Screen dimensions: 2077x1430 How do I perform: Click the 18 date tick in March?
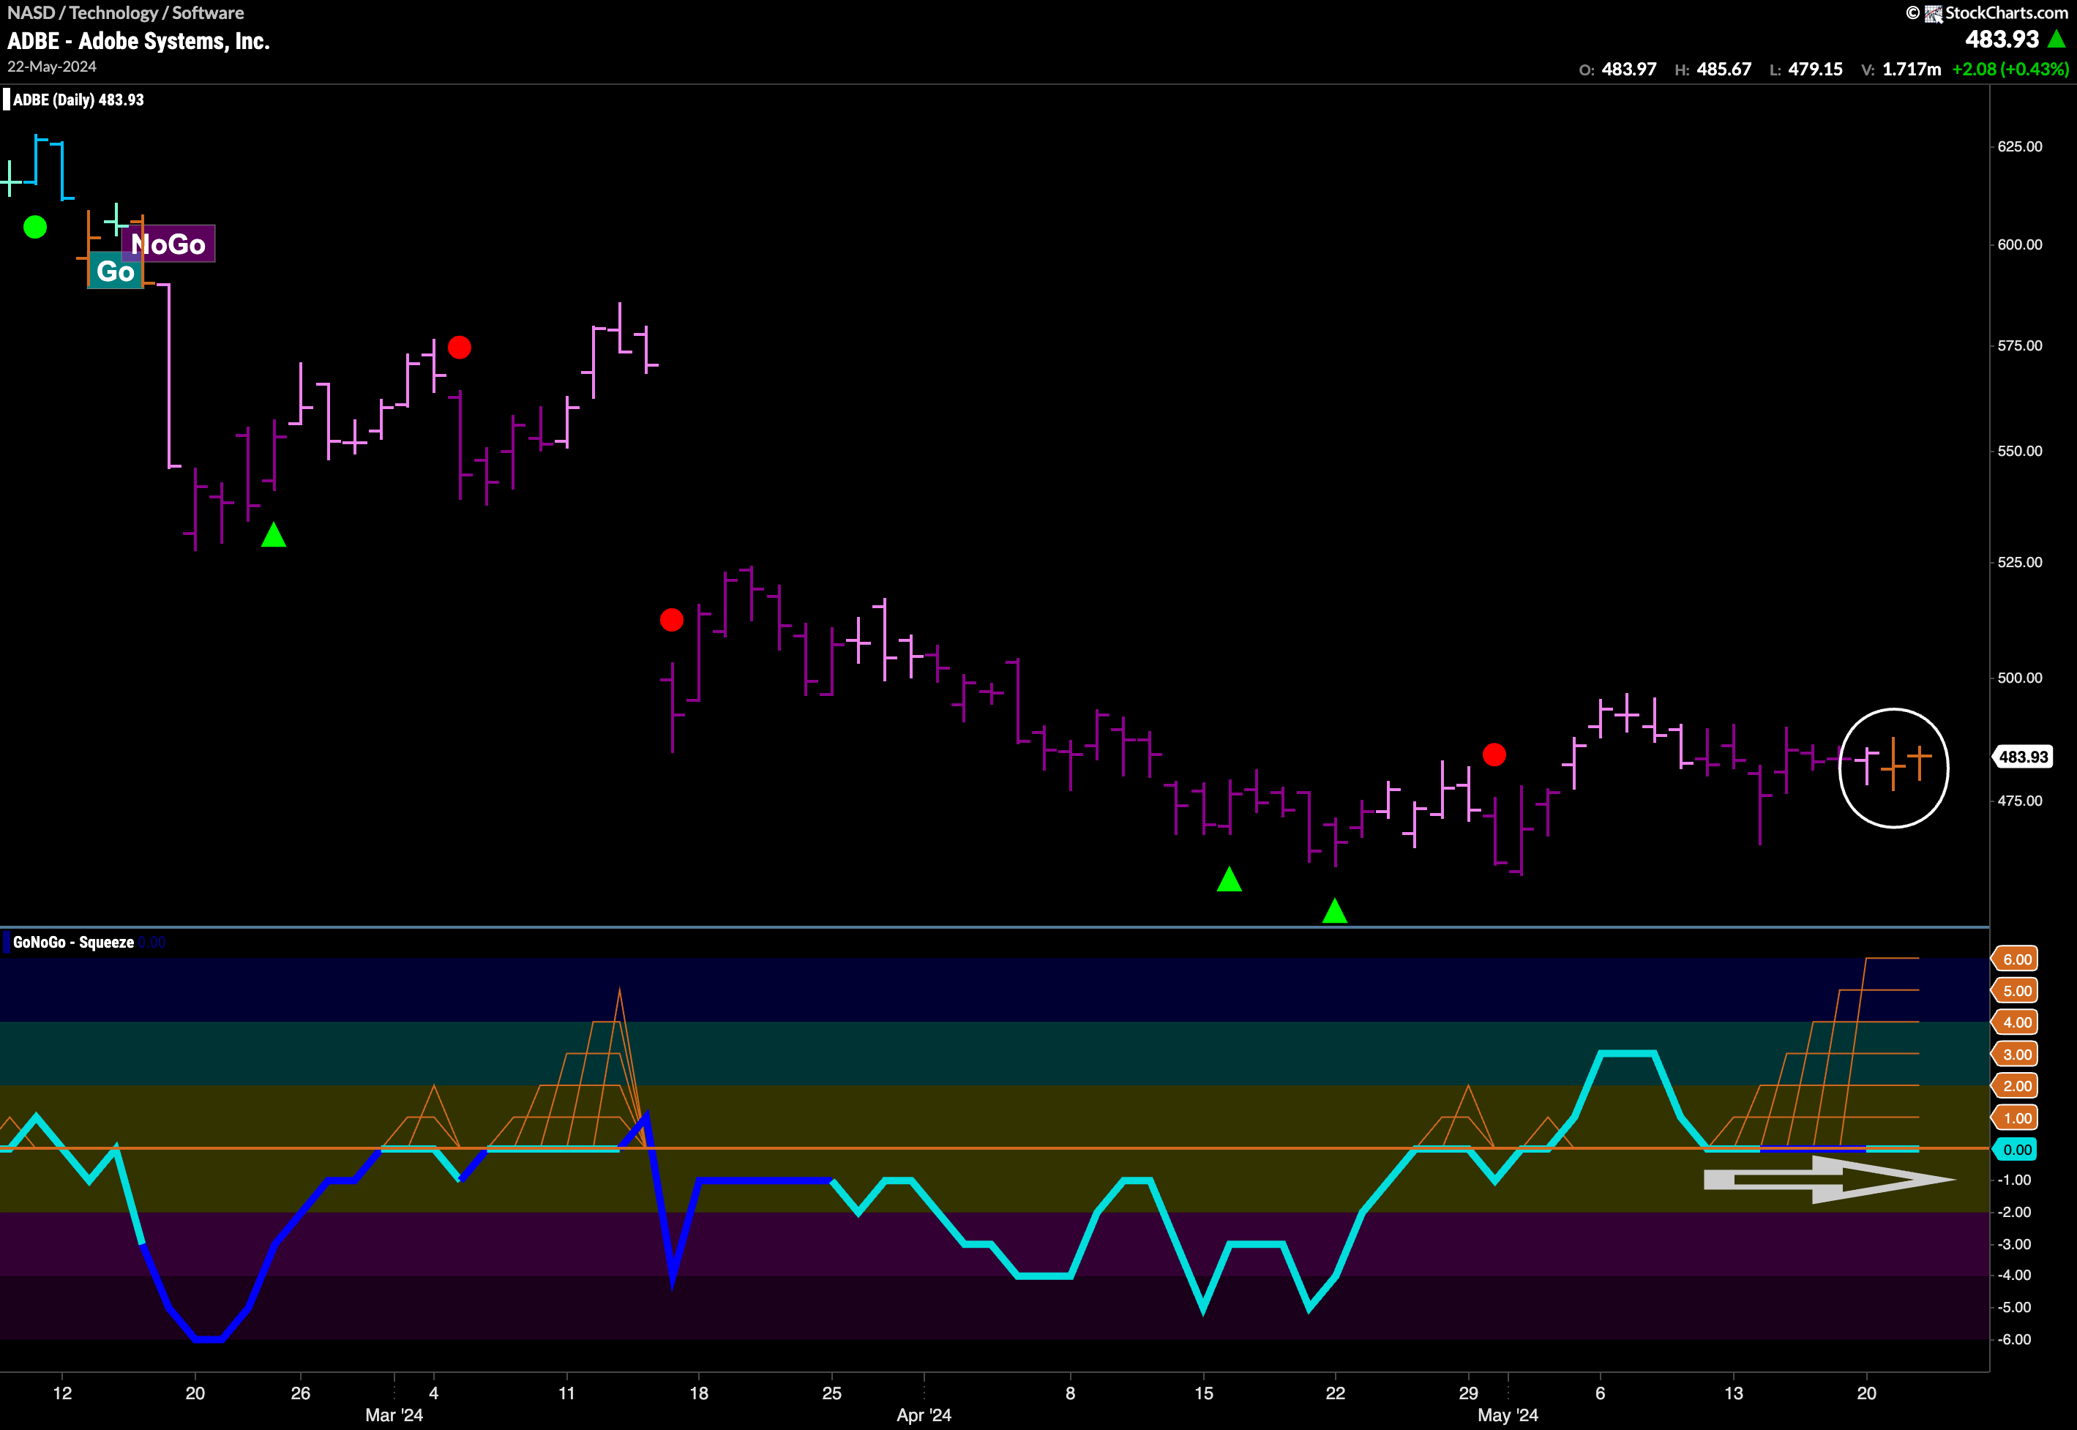[699, 1393]
